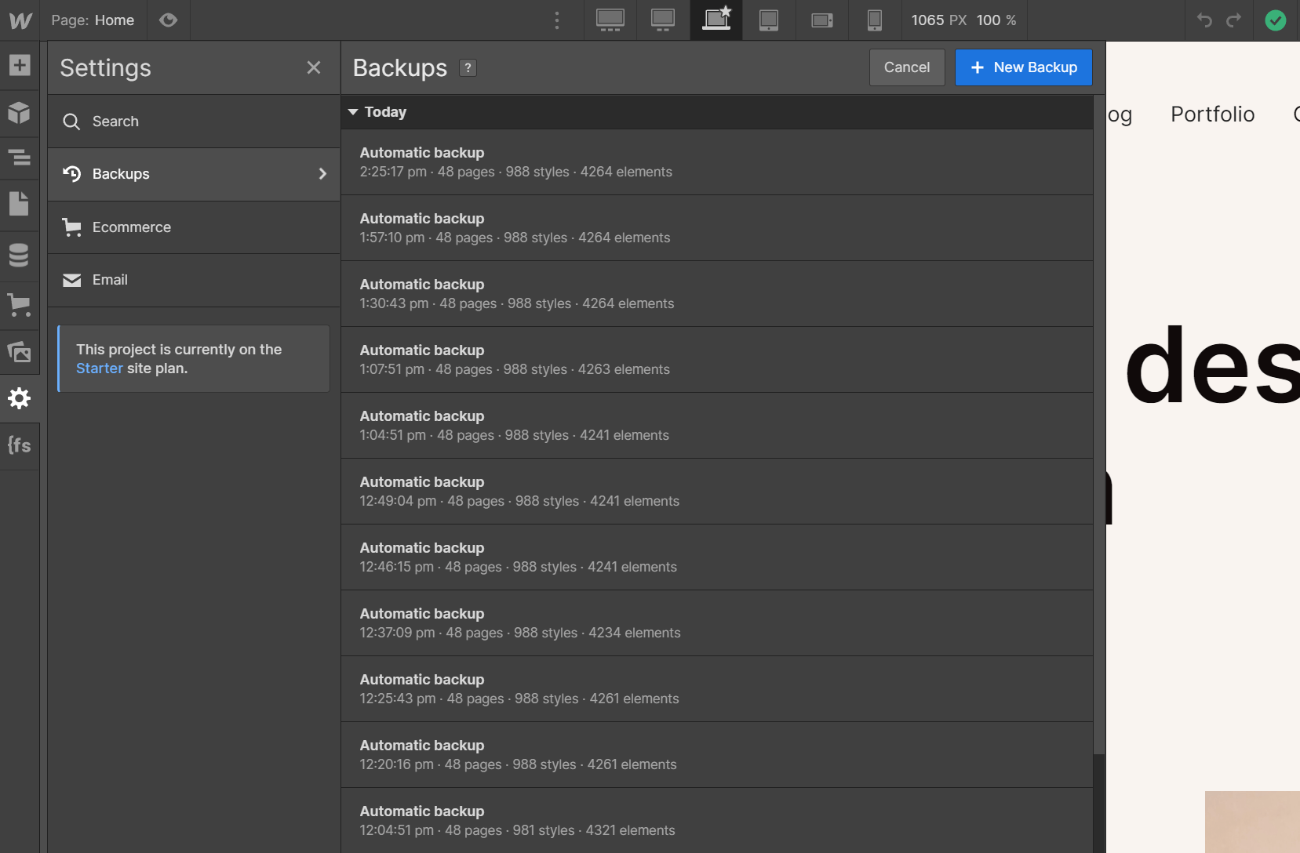Select the 2:25:17 pm automatic backup

click(717, 162)
